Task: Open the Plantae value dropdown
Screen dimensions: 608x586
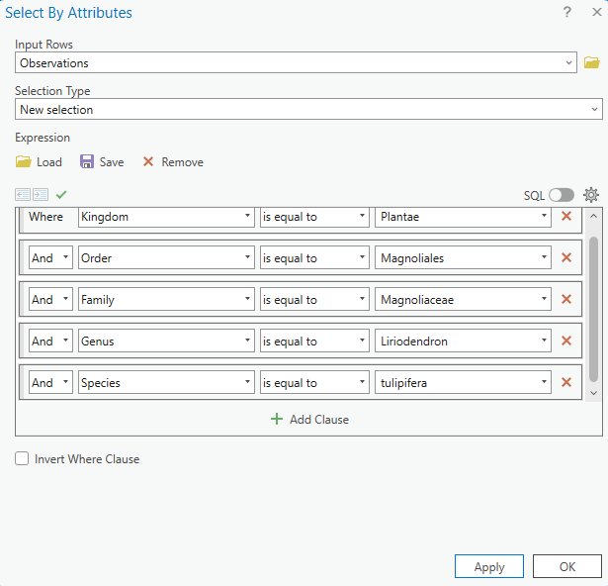Action: [463, 217]
